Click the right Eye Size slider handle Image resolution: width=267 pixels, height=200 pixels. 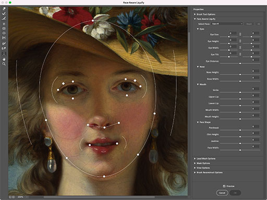pos(251,37)
